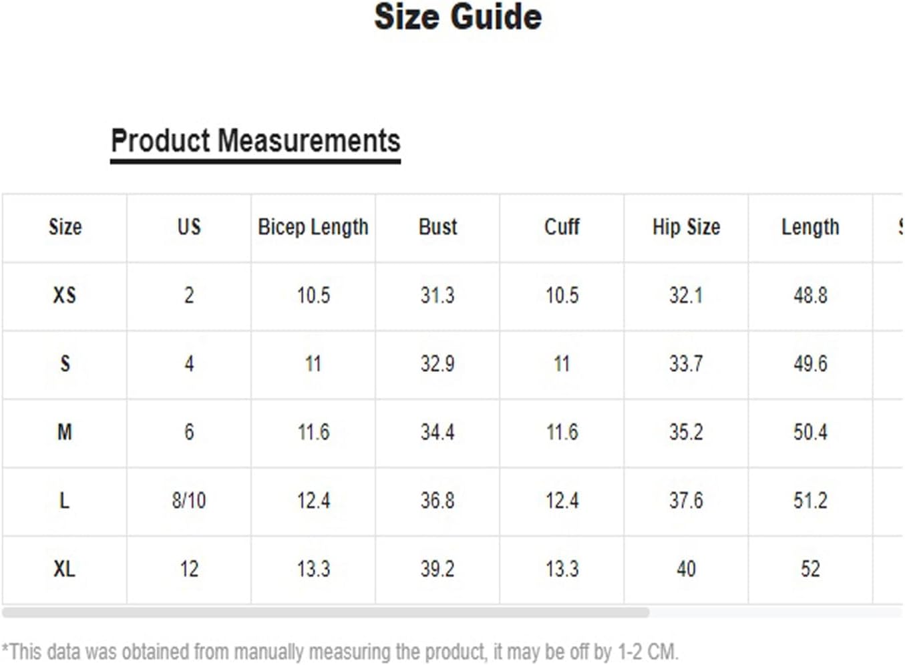
Task: Select the XS size row label
Action: pyautogui.click(x=65, y=295)
